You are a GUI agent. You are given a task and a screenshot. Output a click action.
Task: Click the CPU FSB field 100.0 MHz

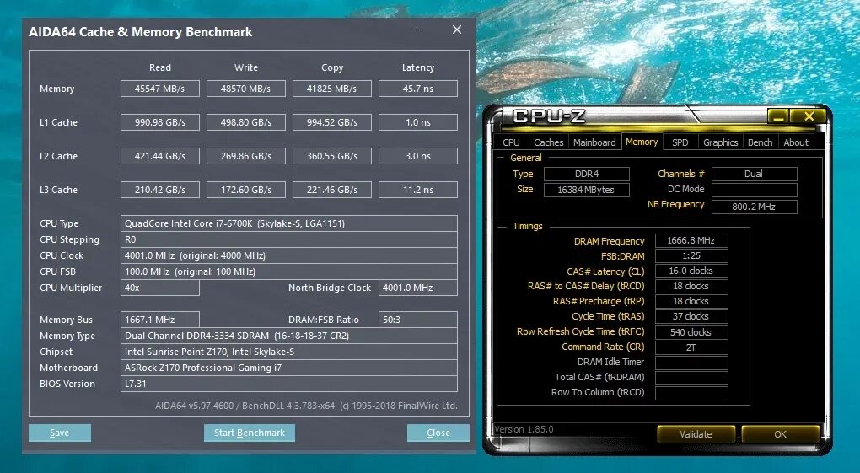click(x=289, y=271)
